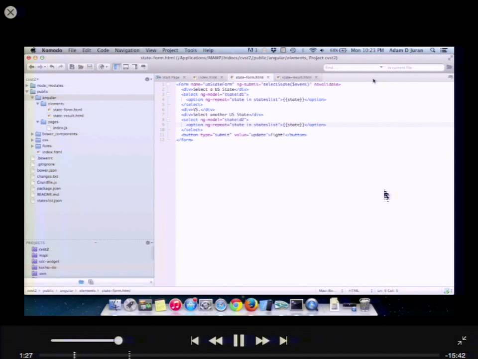Fast forward the video
This screenshot has height=359, width=478.
[x=262, y=341]
